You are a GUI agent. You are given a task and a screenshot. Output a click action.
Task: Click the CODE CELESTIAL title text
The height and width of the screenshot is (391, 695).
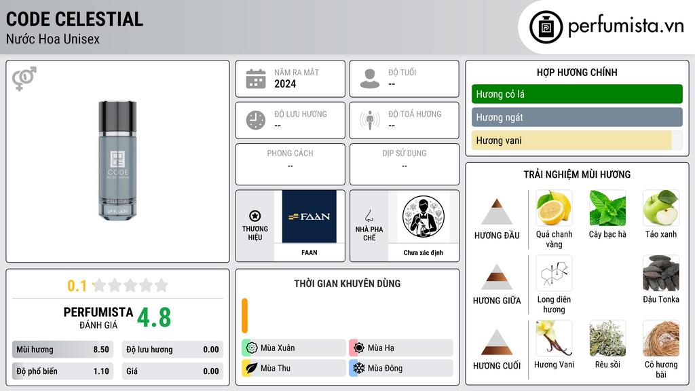75,19
